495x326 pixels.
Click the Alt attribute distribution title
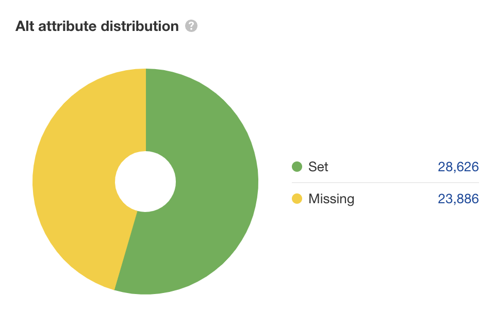97,26
